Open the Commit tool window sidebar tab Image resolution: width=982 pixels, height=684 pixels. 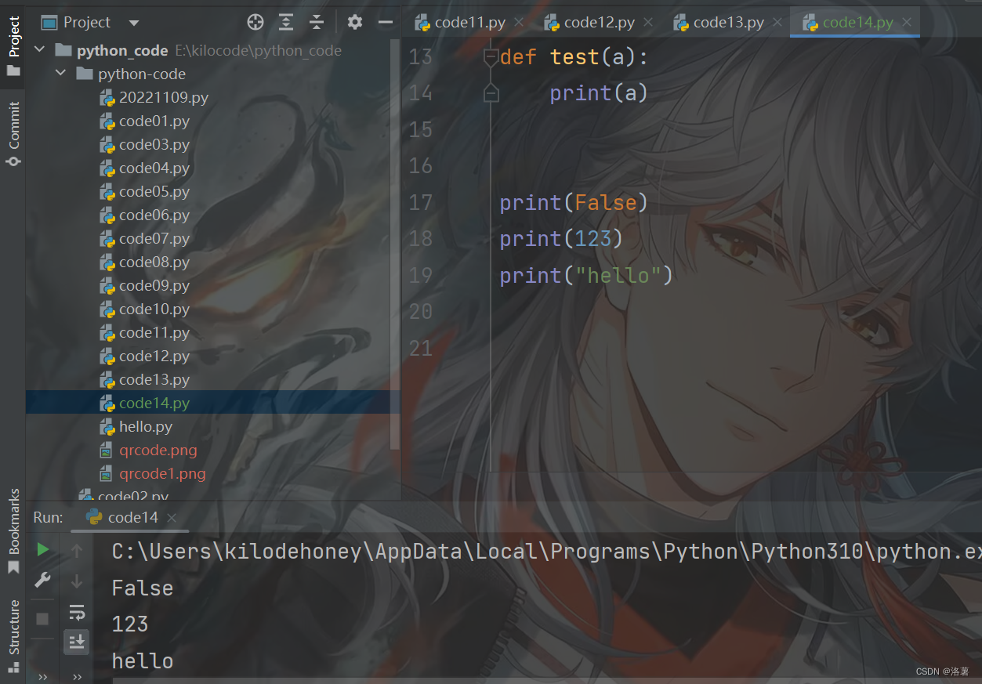(x=14, y=134)
